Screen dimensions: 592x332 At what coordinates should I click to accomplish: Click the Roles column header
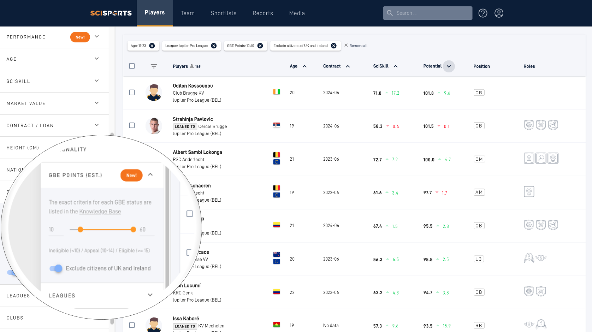click(x=529, y=66)
